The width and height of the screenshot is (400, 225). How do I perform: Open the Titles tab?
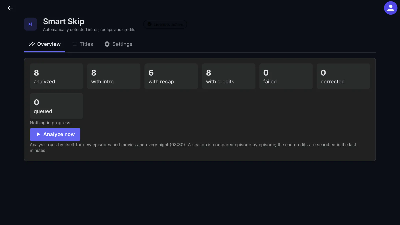click(x=82, y=44)
